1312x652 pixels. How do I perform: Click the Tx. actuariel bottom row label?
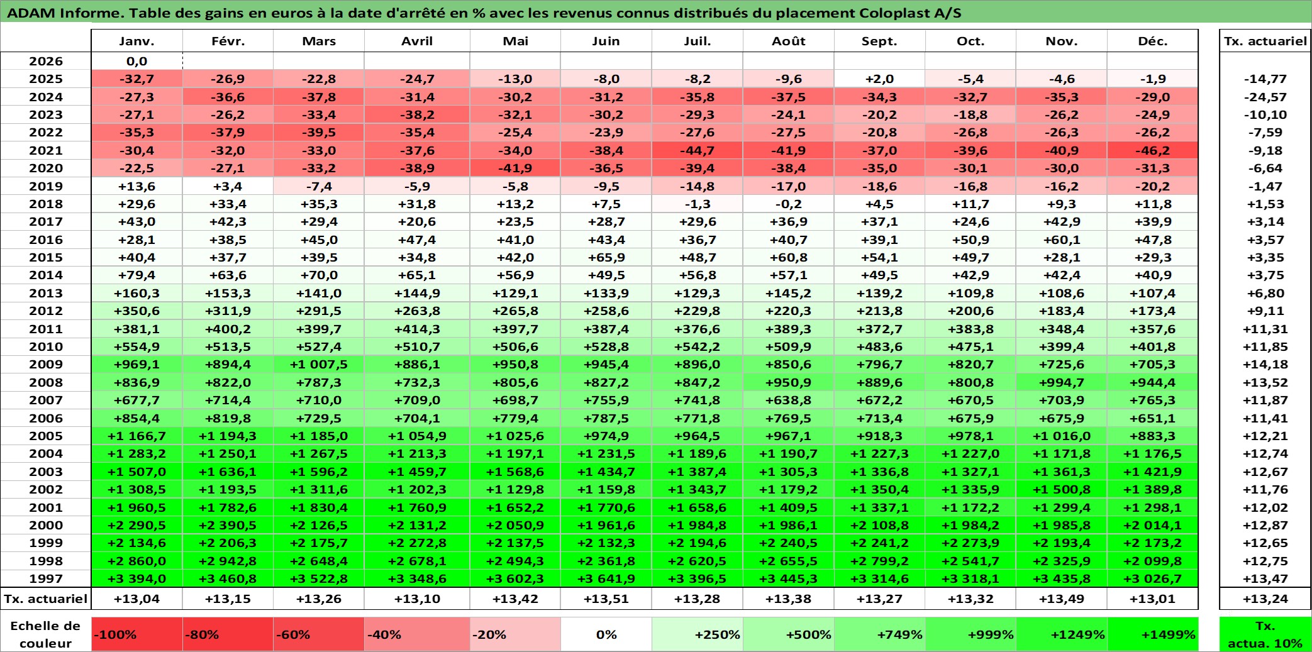[46, 599]
